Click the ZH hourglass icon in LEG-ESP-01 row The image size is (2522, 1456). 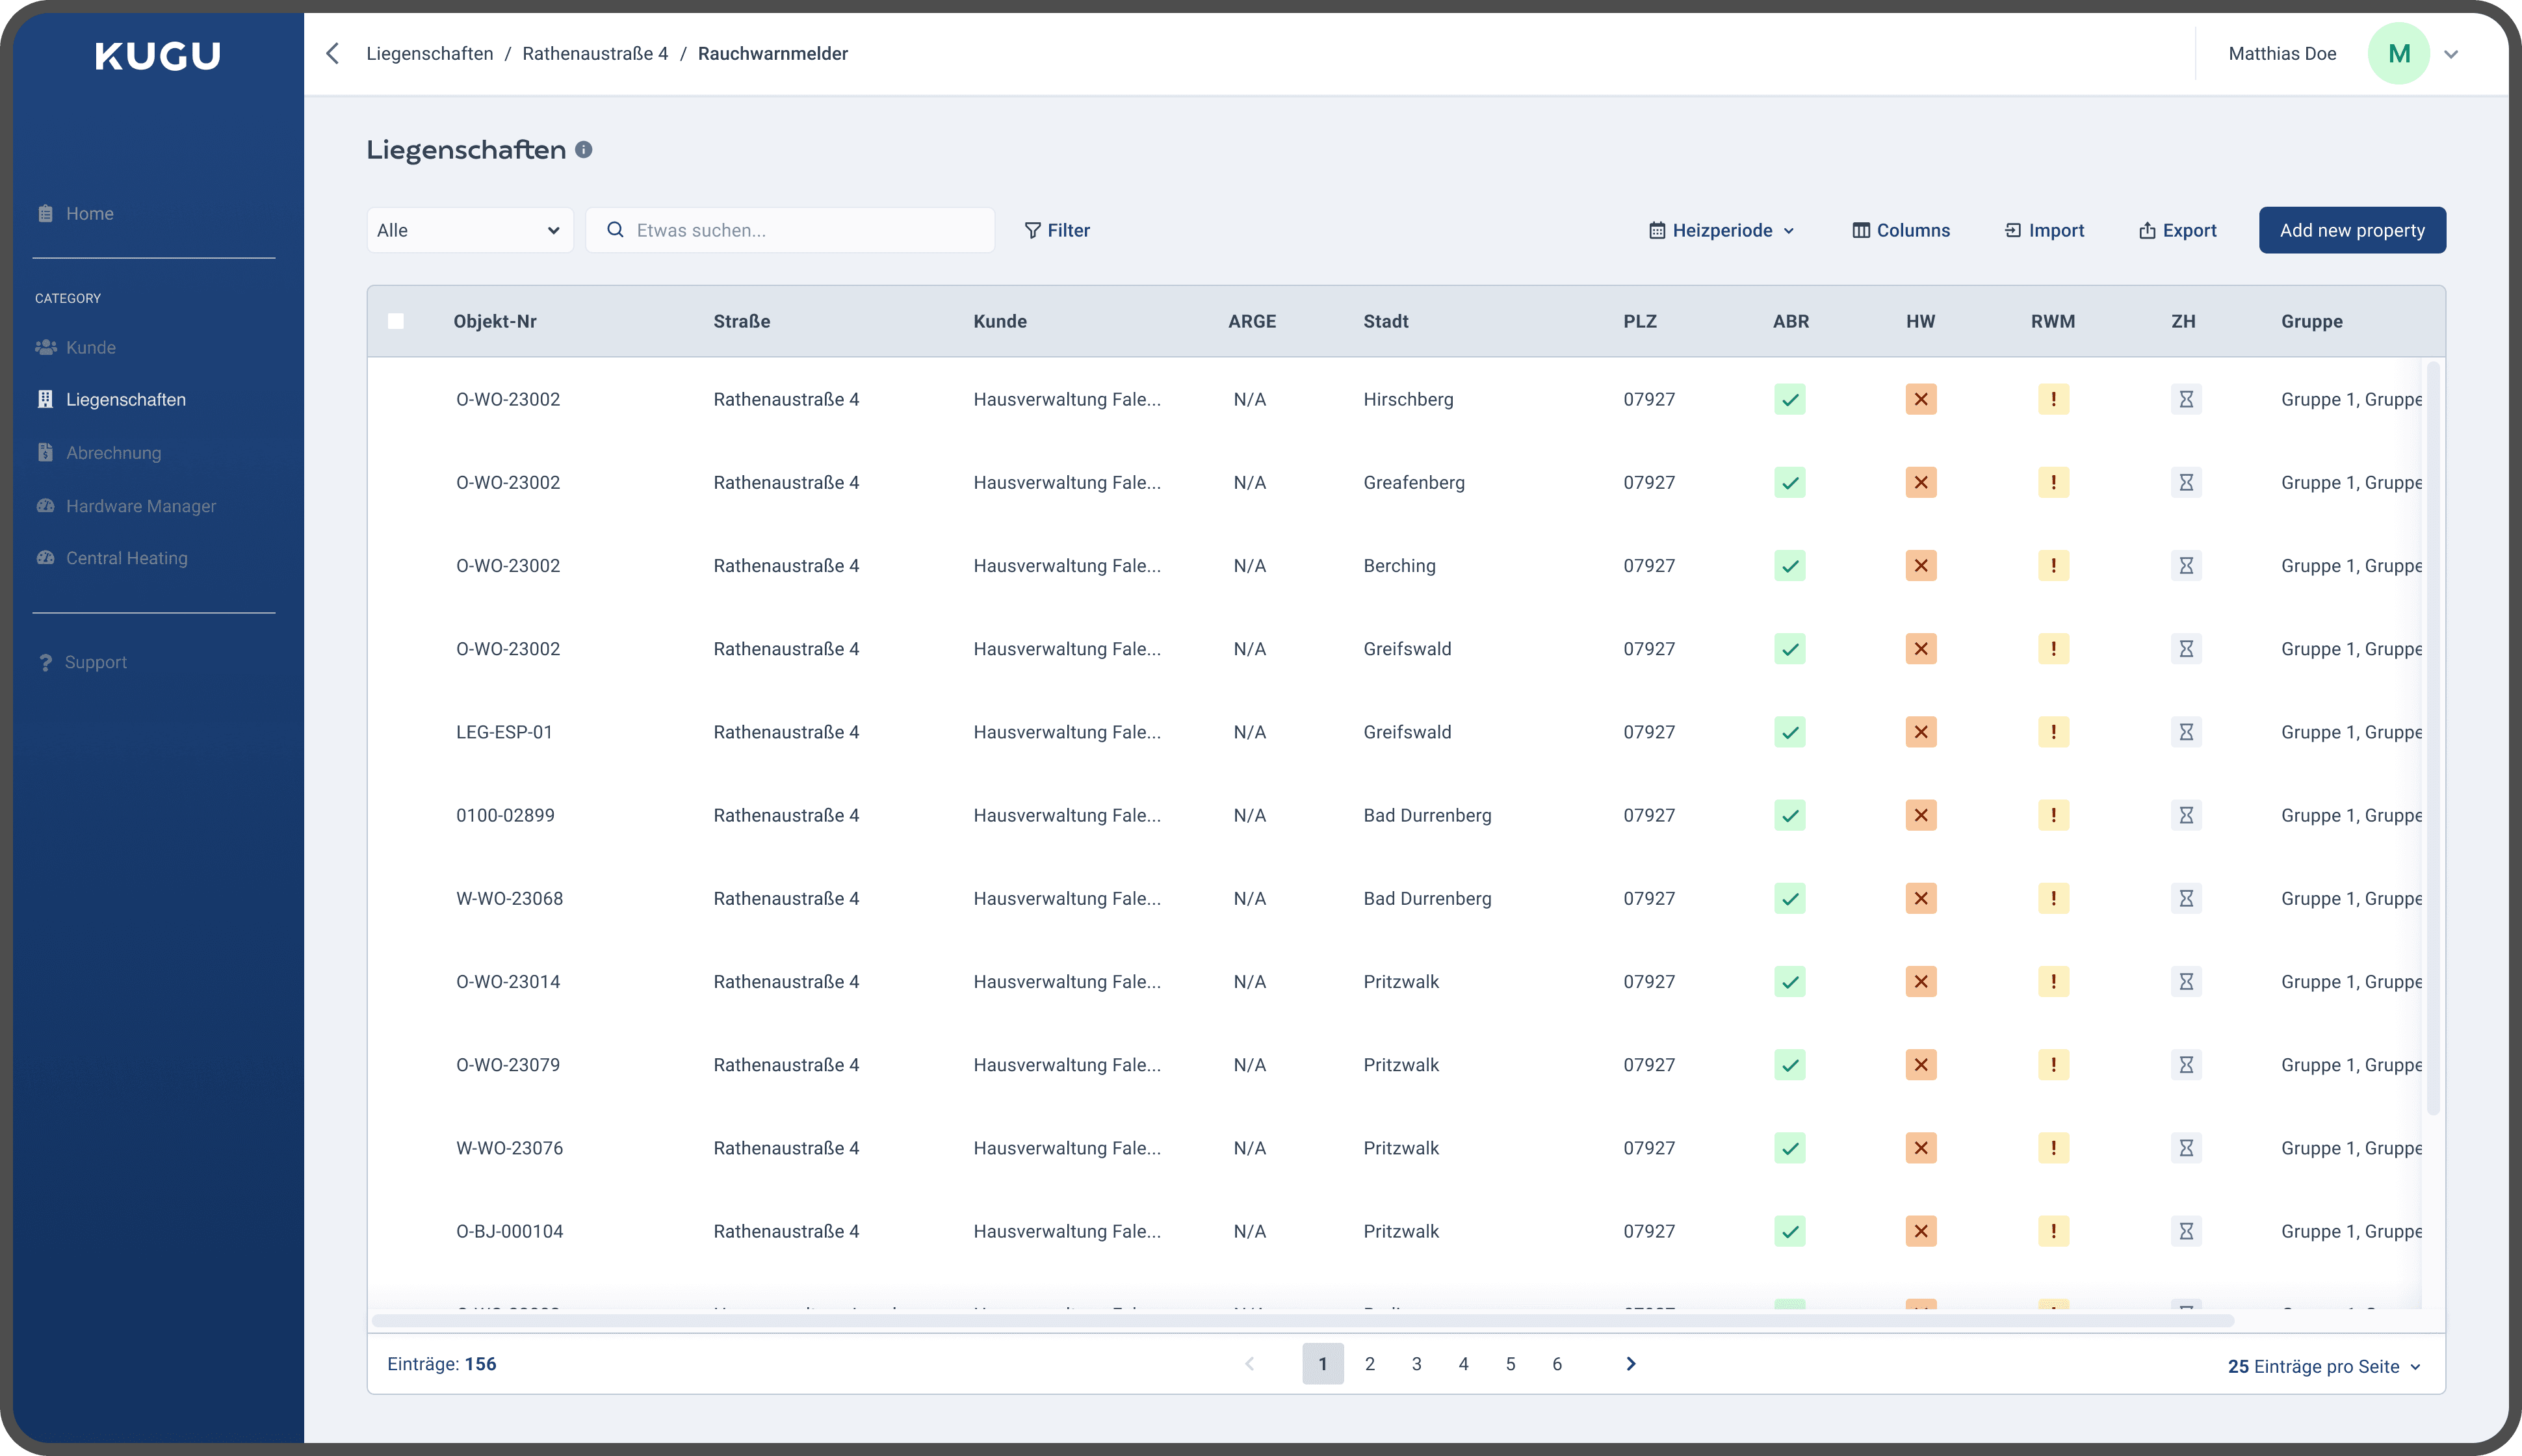[x=2186, y=733]
